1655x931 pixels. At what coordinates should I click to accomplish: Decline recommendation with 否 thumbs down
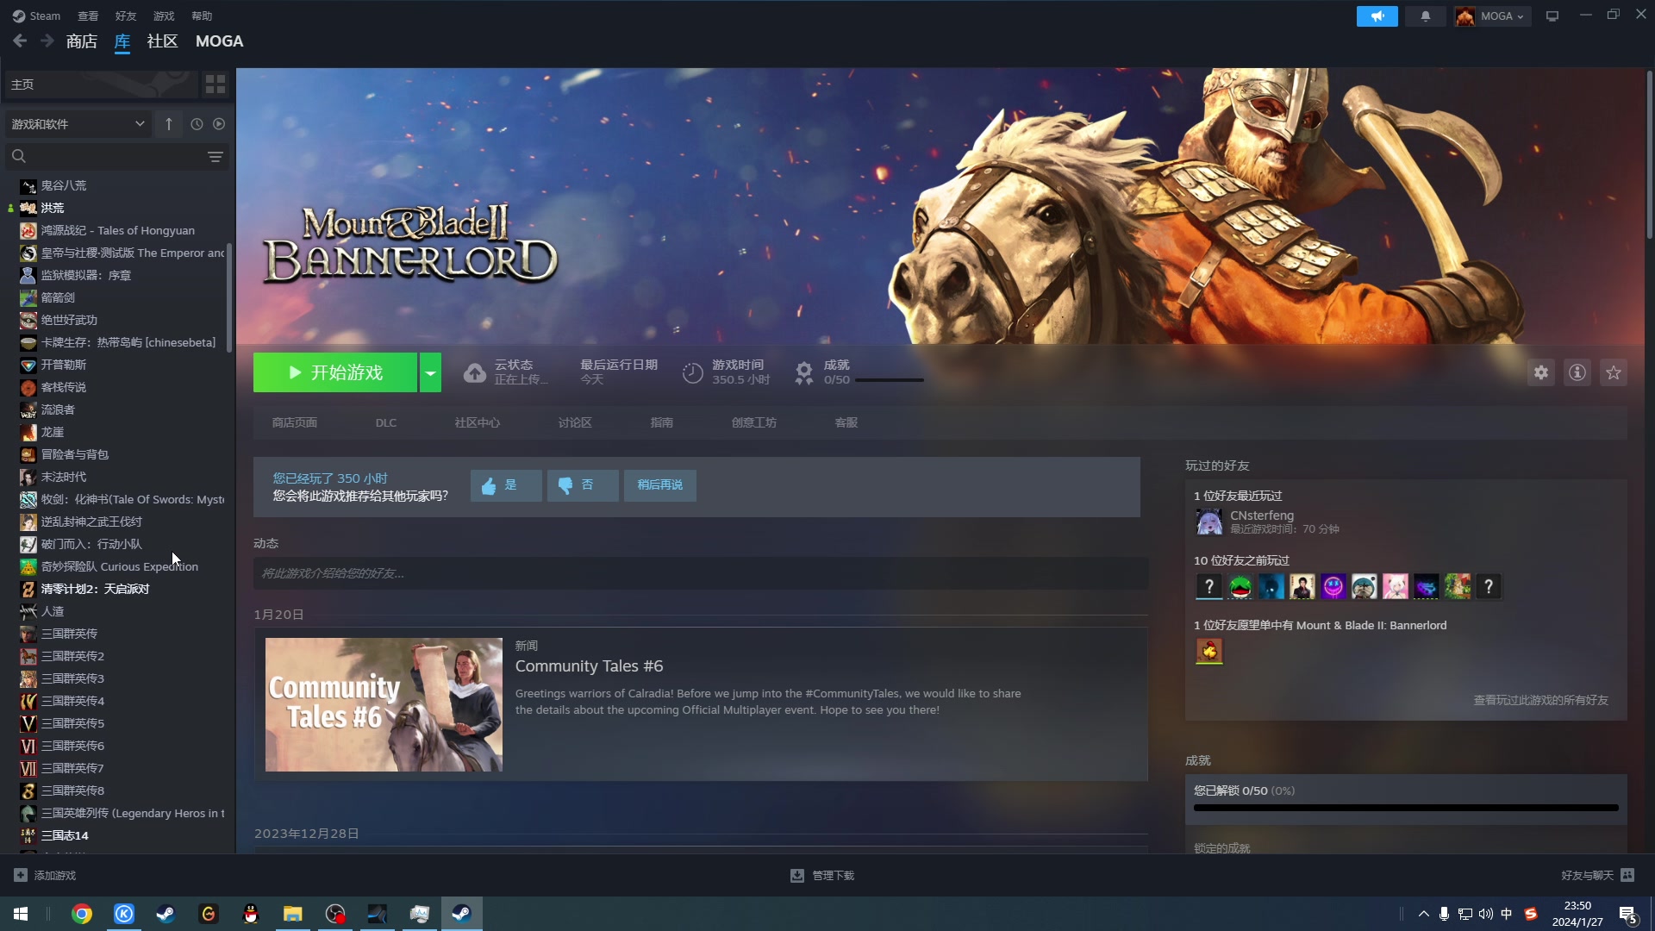pos(583,485)
